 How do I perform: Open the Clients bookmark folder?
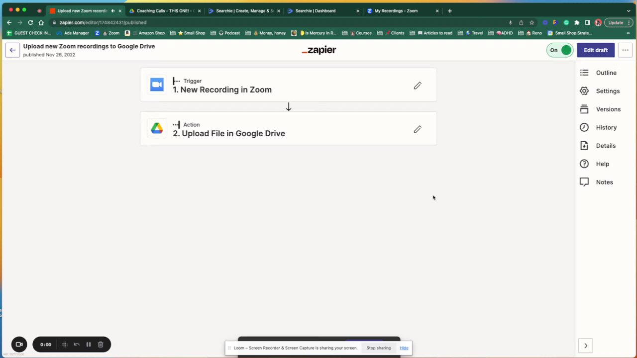[391, 33]
